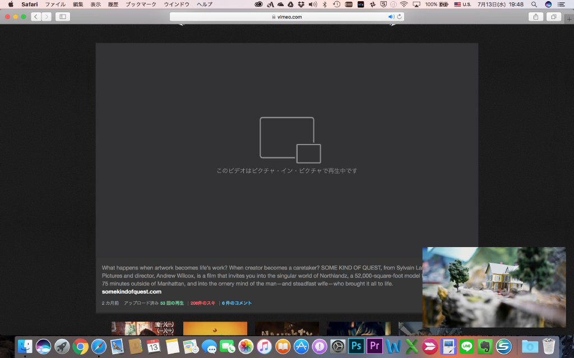574x358 pixels.
Task: Open Notification Center
Action: click(x=561, y=4)
